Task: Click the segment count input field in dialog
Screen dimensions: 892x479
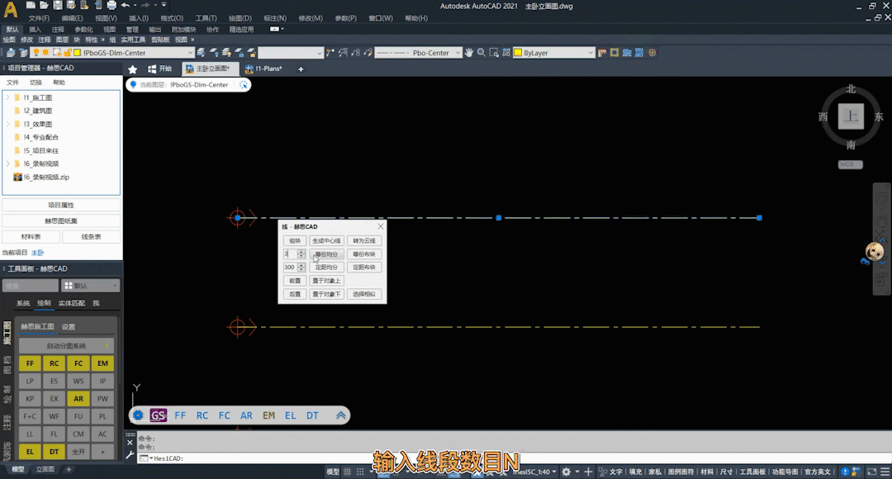Action: pyautogui.click(x=290, y=254)
